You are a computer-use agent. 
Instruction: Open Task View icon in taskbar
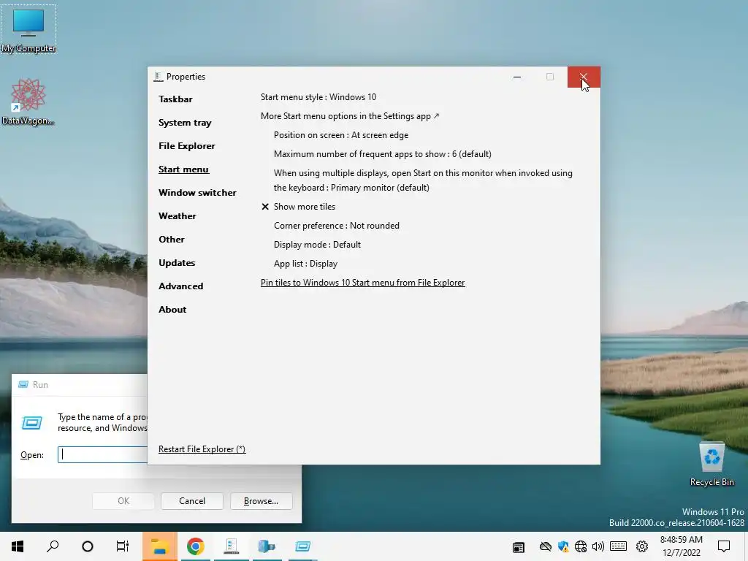pyautogui.click(x=123, y=546)
